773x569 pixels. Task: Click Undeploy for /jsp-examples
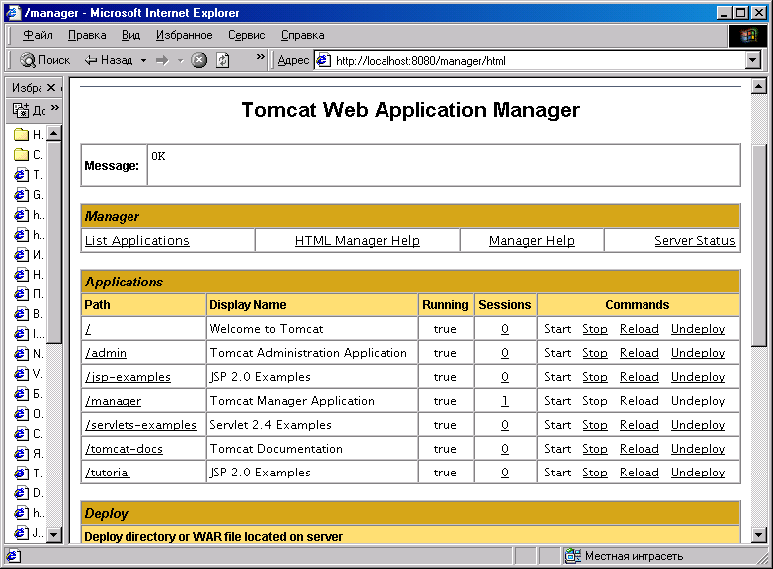point(698,377)
